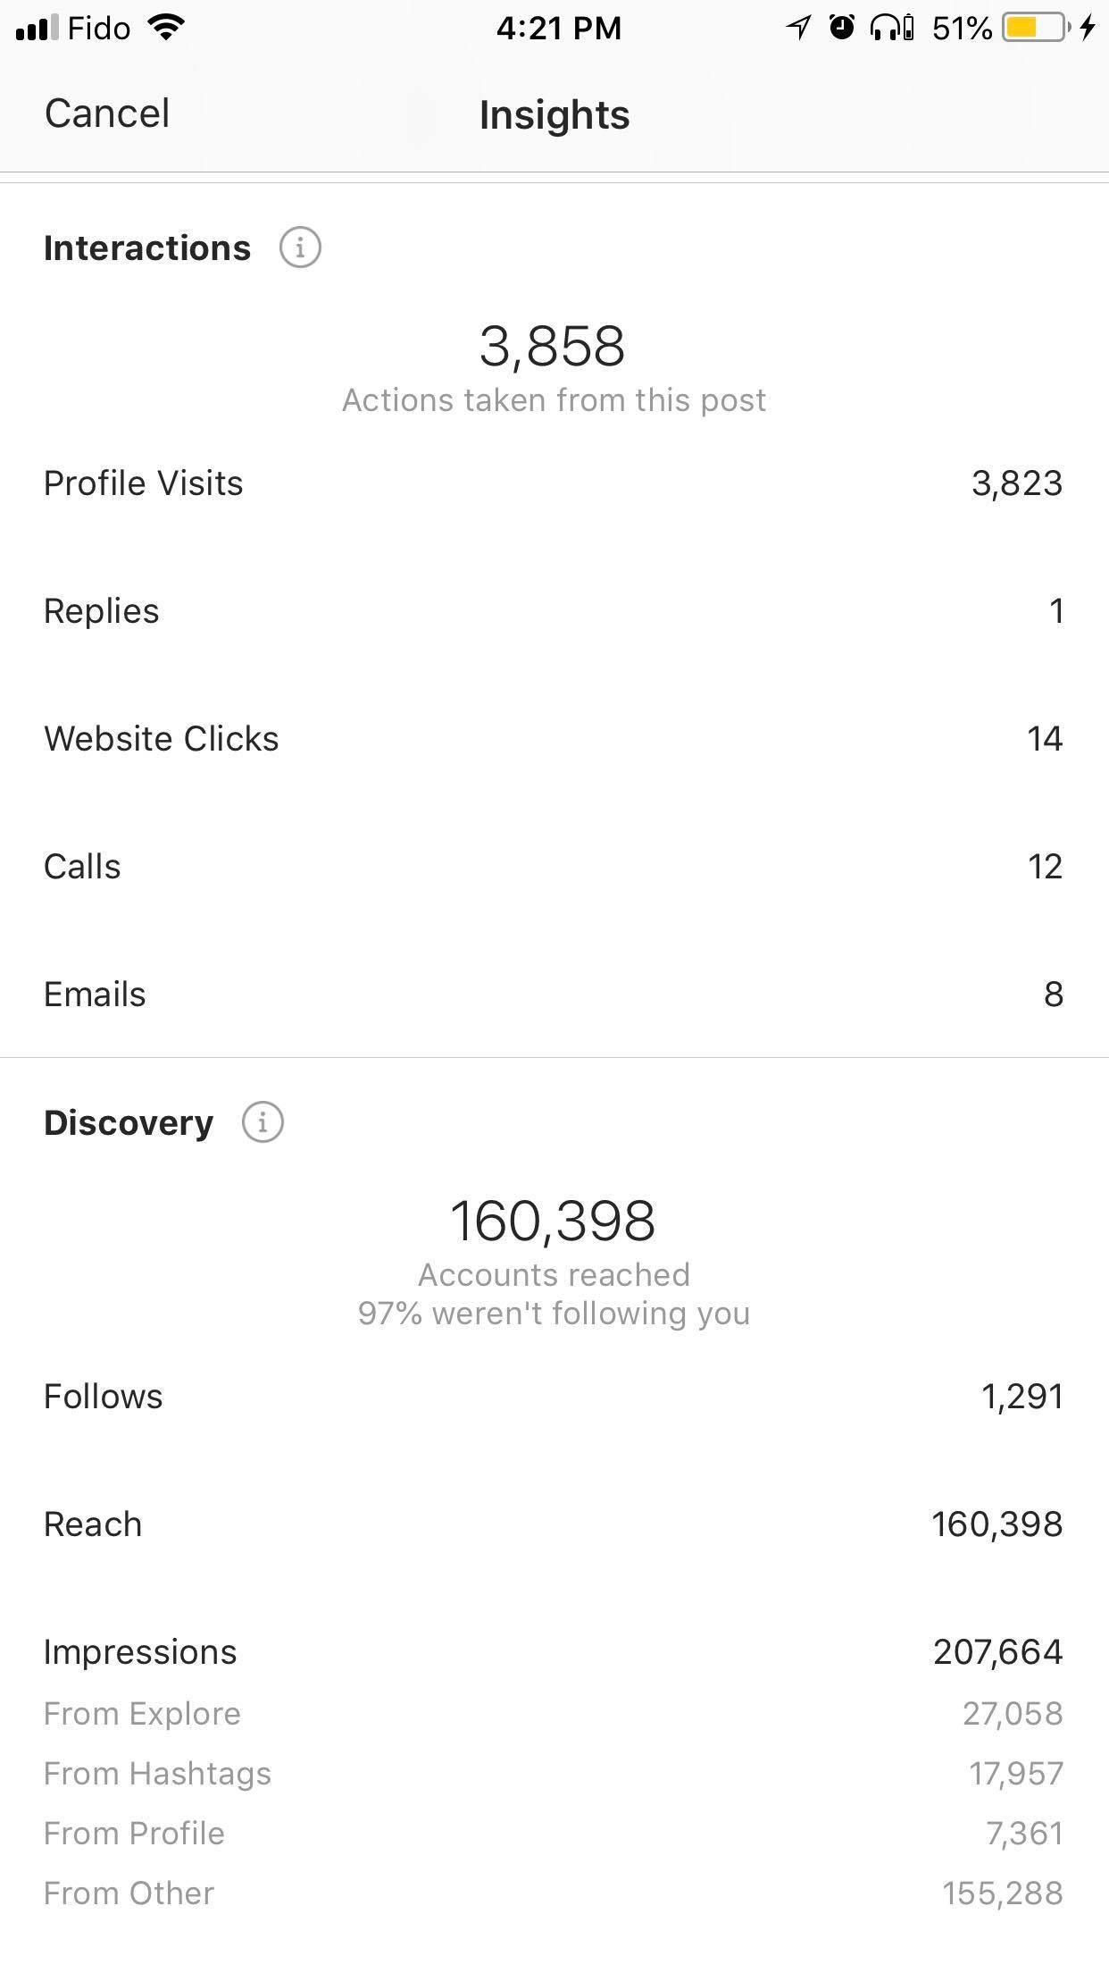Tap the cellular signal bars icon

click(x=37, y=29)
